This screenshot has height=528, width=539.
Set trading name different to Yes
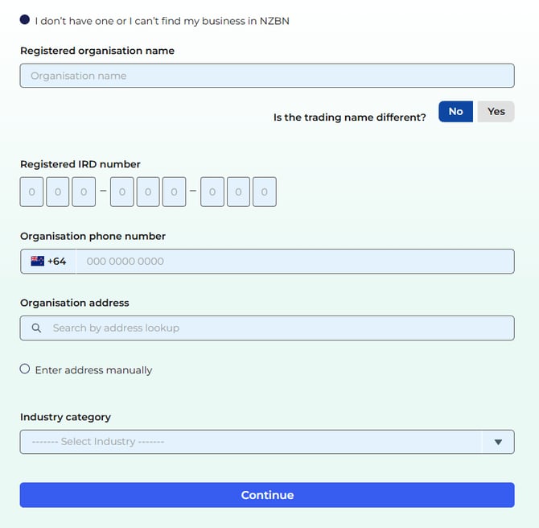[496, 112]
